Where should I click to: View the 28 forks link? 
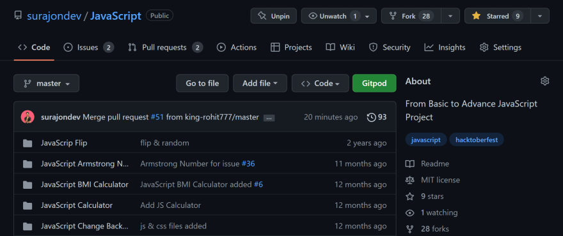pos(427,229)
